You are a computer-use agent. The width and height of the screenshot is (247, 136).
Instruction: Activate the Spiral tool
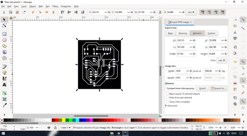pos(4,58)
